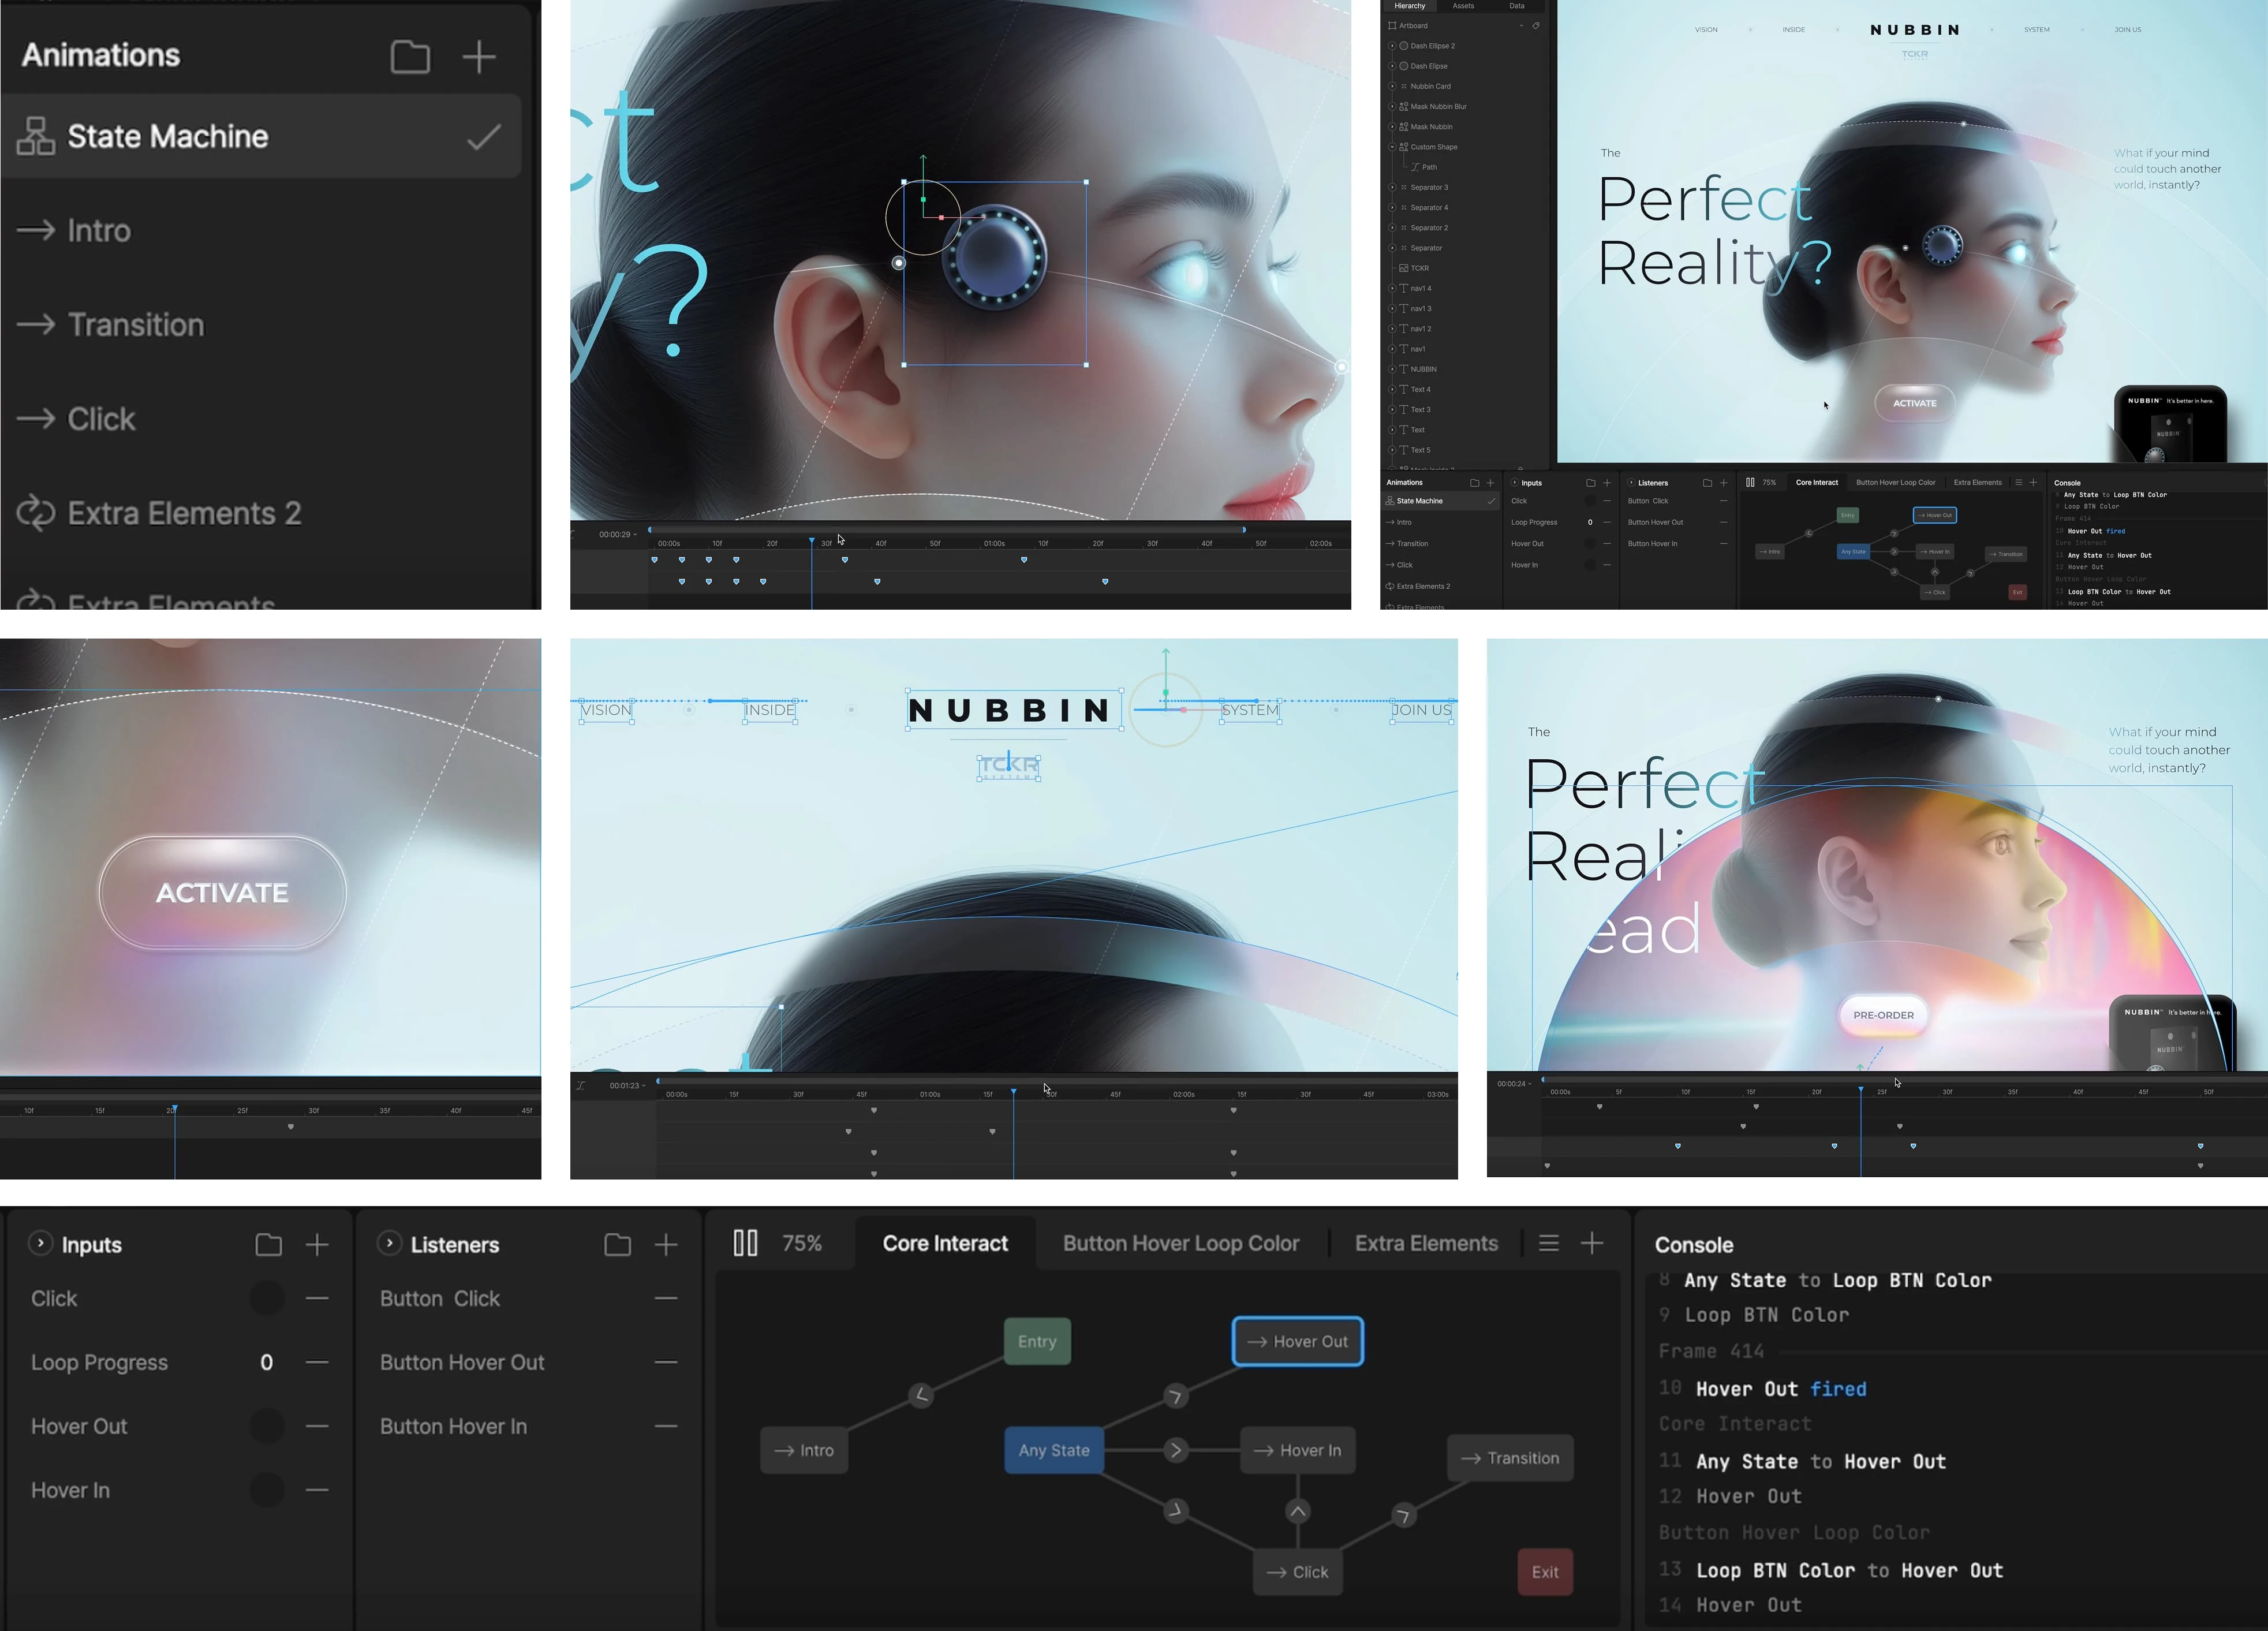Fire the Hover In trigger in enlarged Inputs panel
This screenshot has width=2268, height=1631.
coord(267,1490)
